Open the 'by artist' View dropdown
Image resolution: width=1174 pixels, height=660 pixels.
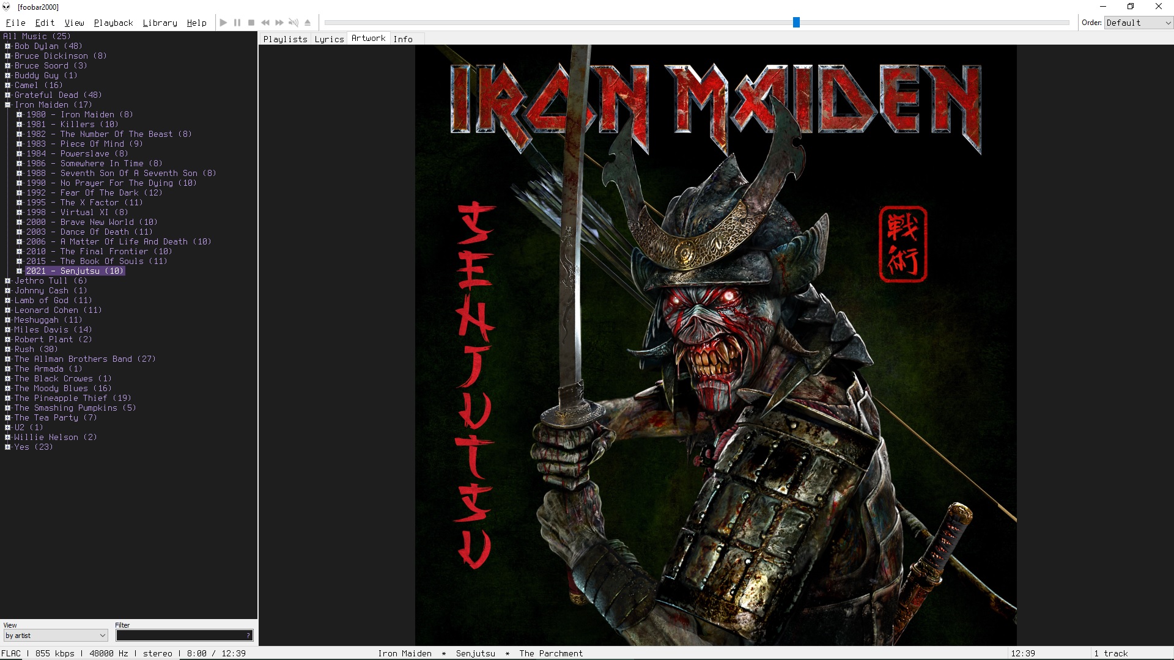56,636
